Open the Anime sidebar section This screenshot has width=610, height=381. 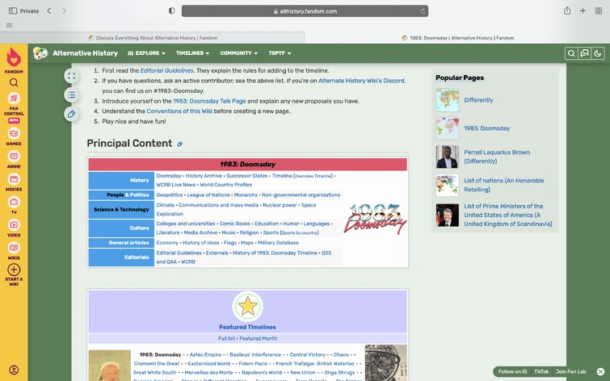coord(14,157)
